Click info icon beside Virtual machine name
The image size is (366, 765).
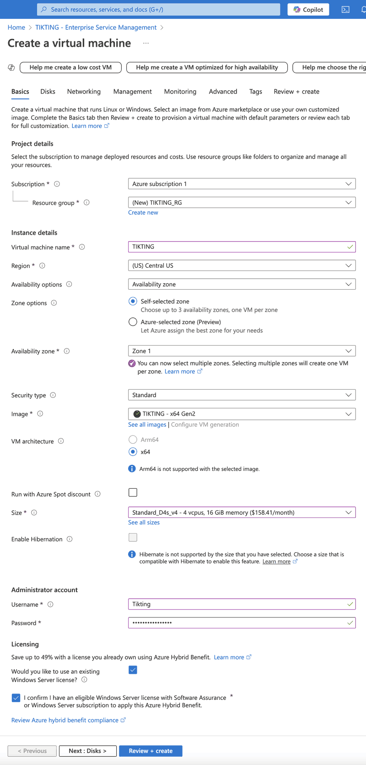(82, 247)
